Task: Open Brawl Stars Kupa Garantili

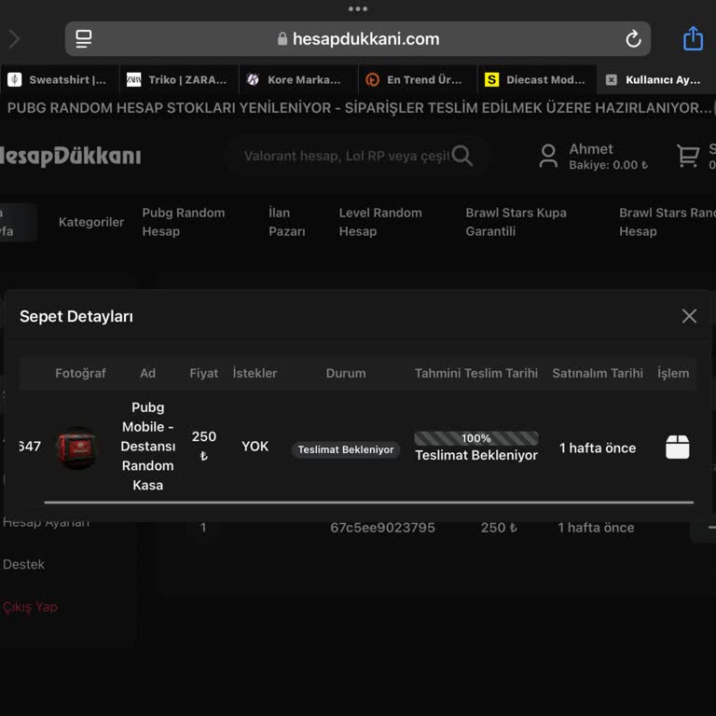Action: click(516, 222)
